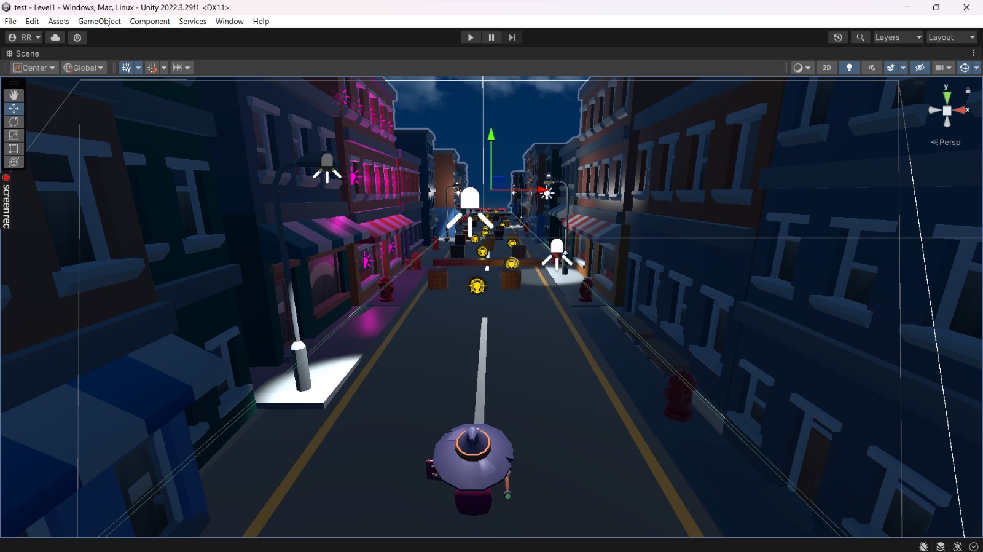Click the tools overlay drag handle
The width and height of the screenshot is (983, 552).
(x=14, y=83)
